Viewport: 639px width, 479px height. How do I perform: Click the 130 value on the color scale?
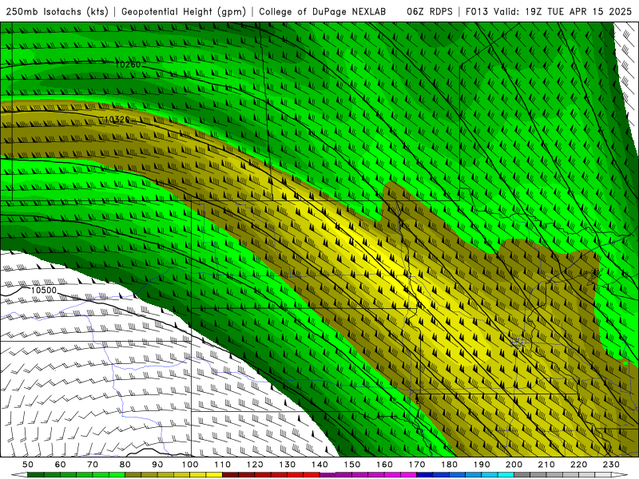coord(288,465)
